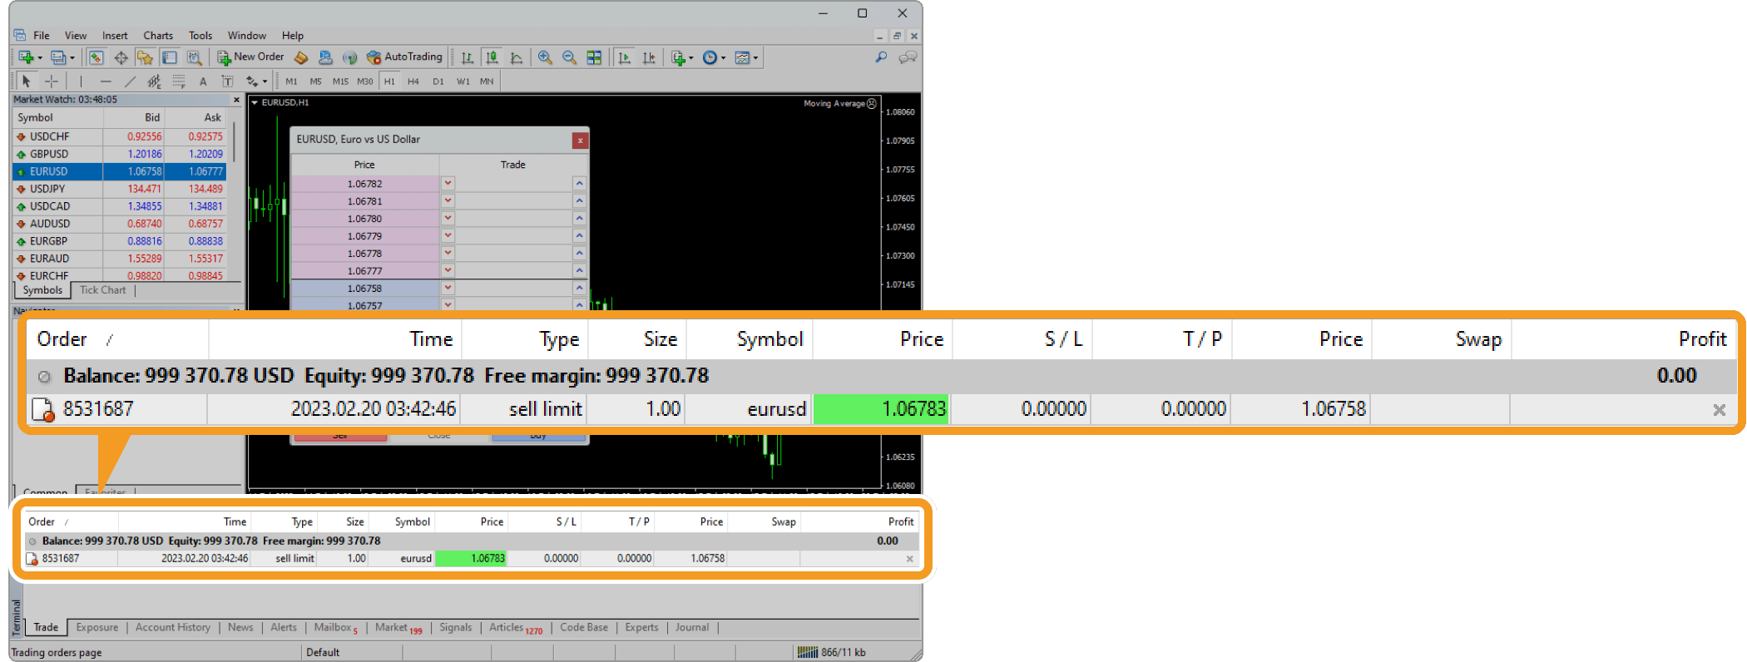Image resolution: width=1747 pixels, height=662 pixels.
Task: Toggle the Data Window crosshair icon
Action: (121, 57)
